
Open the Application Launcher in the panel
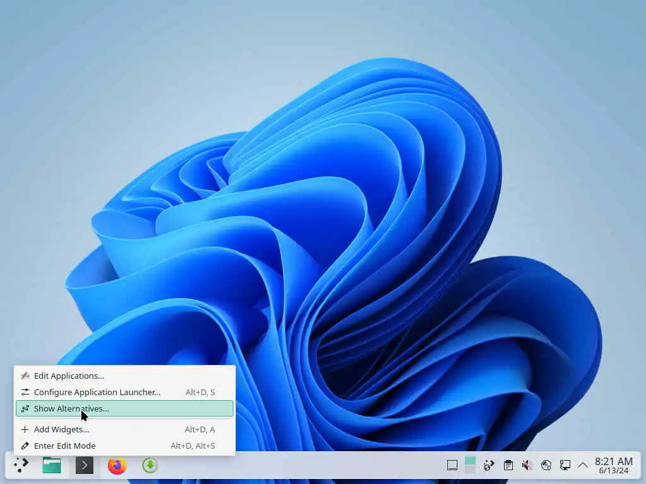[x=21, y=466]
